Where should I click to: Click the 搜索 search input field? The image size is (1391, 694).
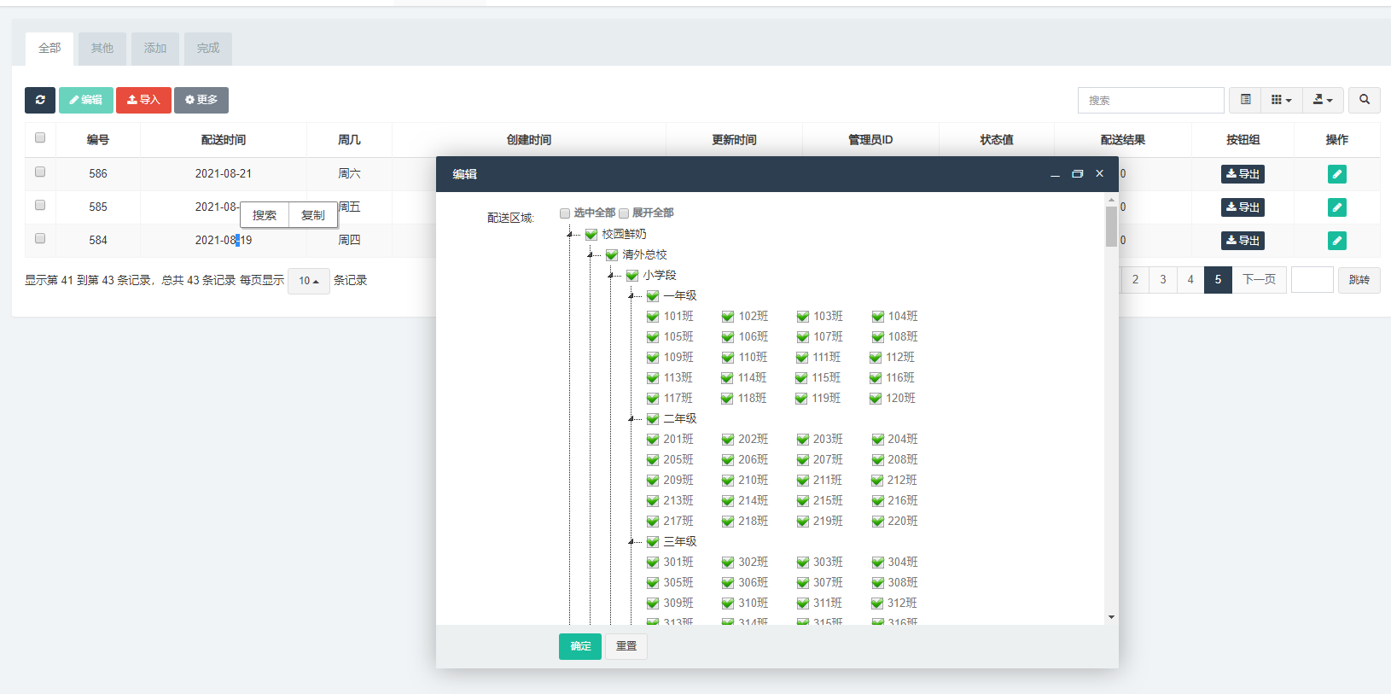1150,100
